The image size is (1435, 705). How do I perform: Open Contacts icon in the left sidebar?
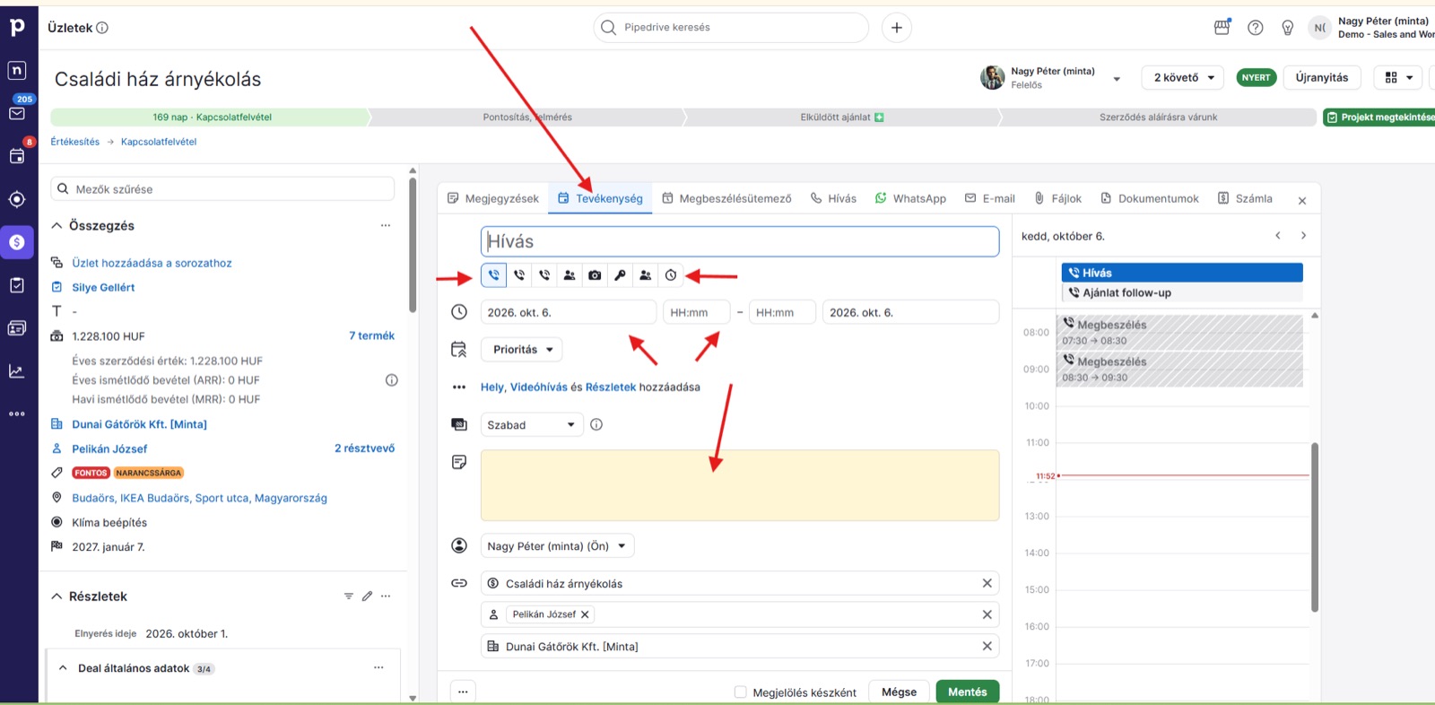pyautogui.click(x=17, y=328)
